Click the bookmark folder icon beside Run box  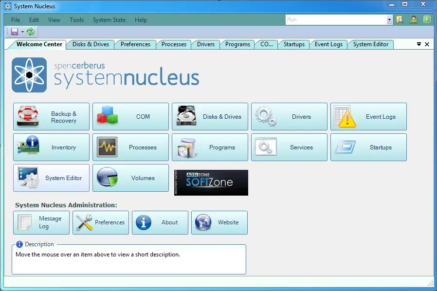[400, 19]
